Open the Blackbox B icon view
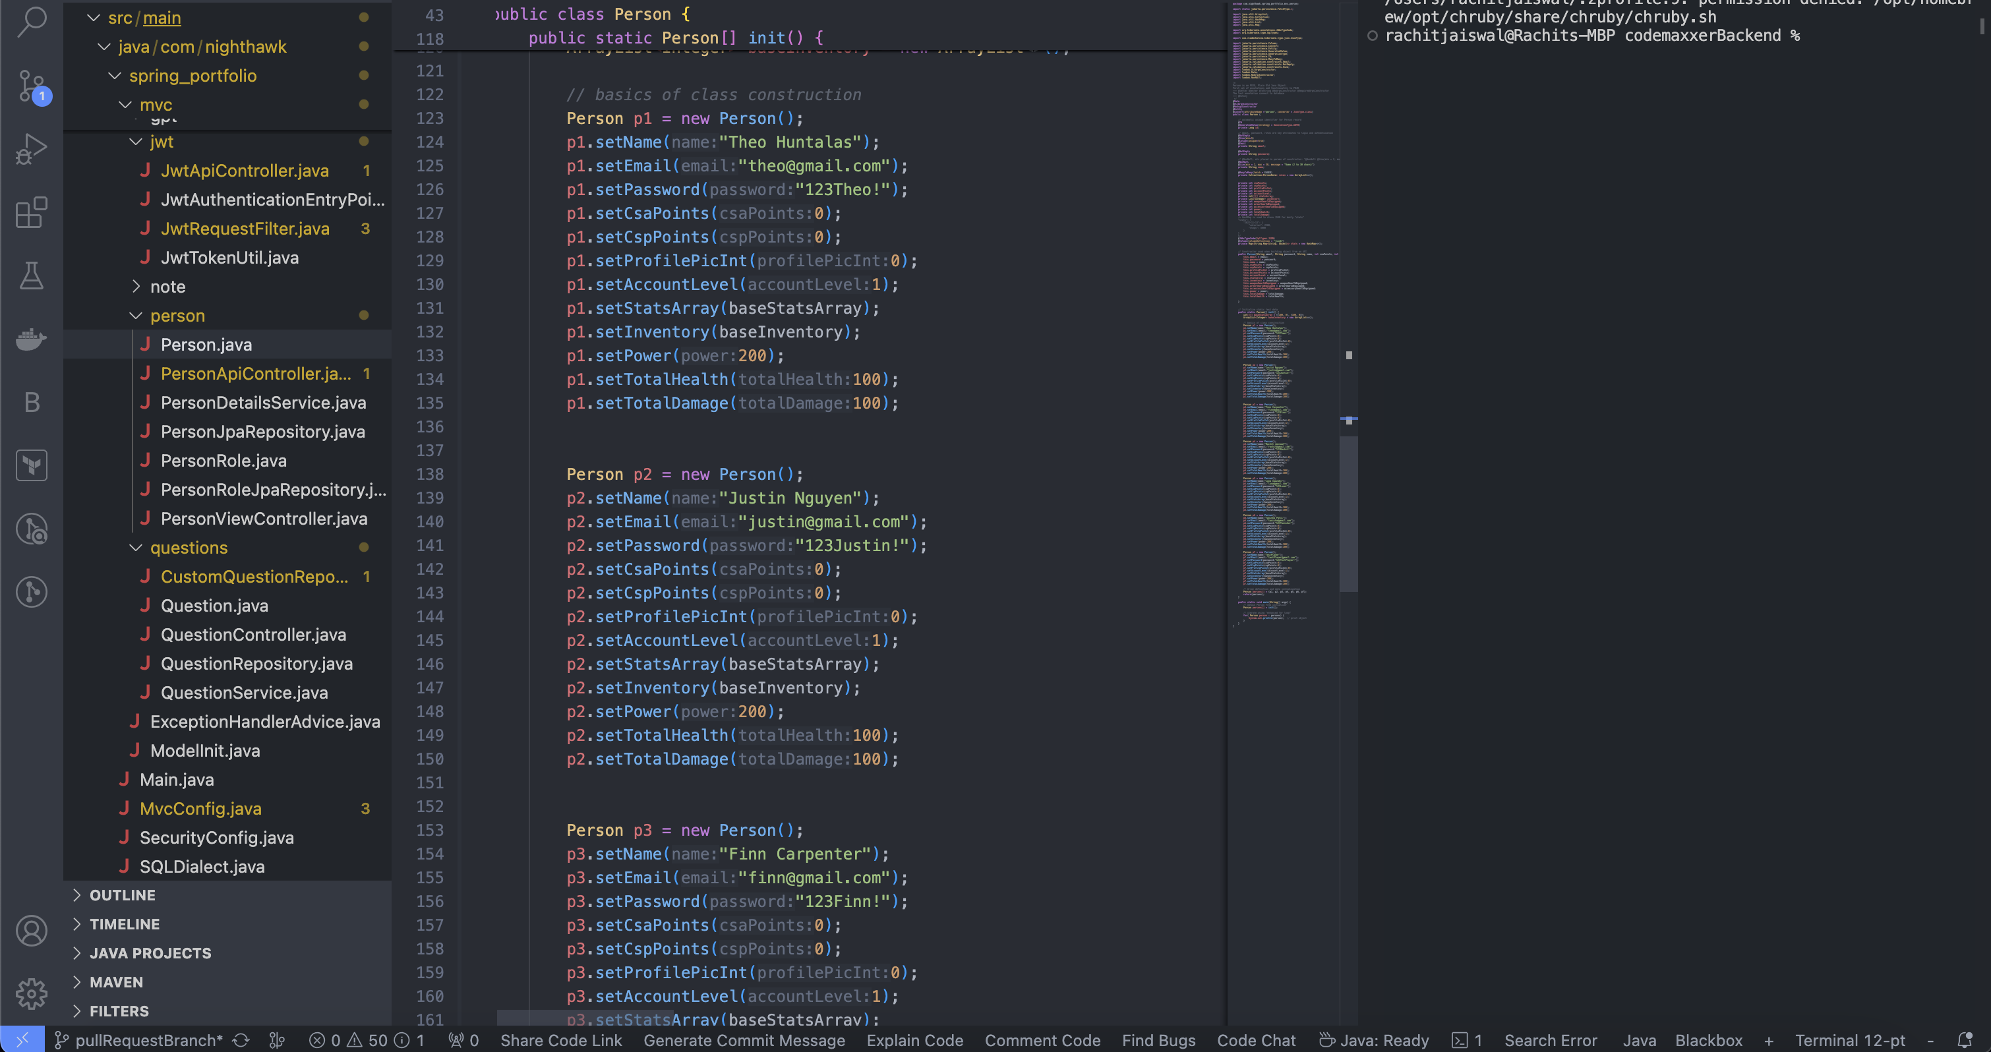 [x=32, y=403]
